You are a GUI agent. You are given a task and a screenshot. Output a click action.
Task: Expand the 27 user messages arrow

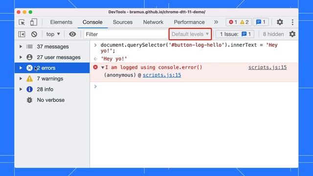coord(21,57)
